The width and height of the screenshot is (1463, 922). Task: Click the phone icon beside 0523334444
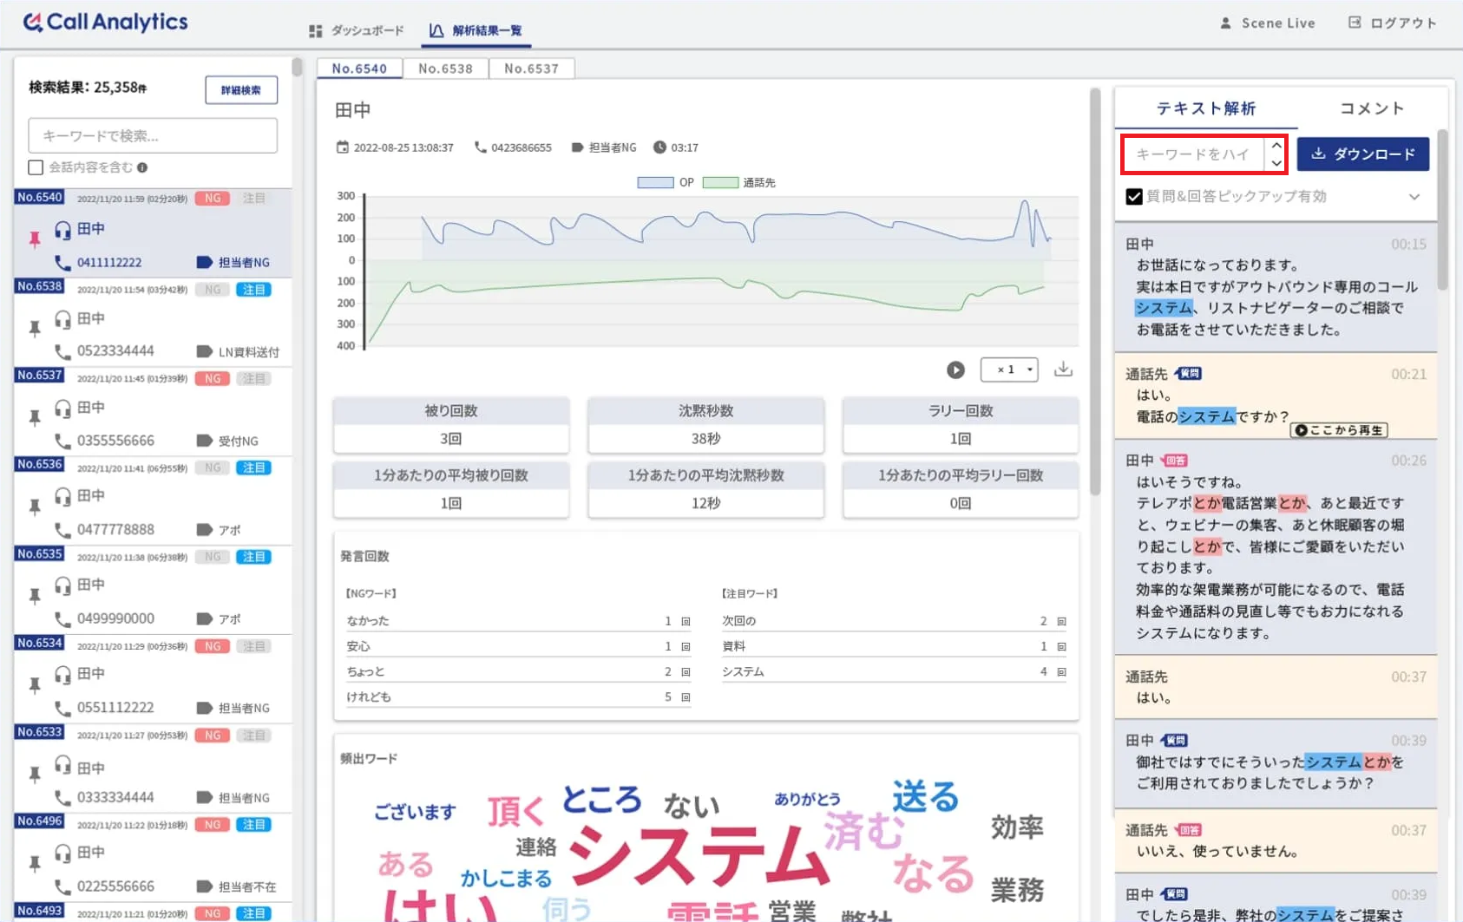[x=62, y=351]
